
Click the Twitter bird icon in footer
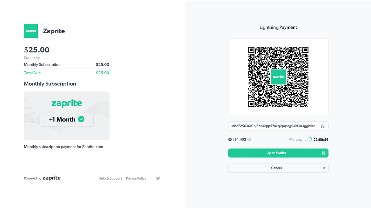[x=158, y=178]
